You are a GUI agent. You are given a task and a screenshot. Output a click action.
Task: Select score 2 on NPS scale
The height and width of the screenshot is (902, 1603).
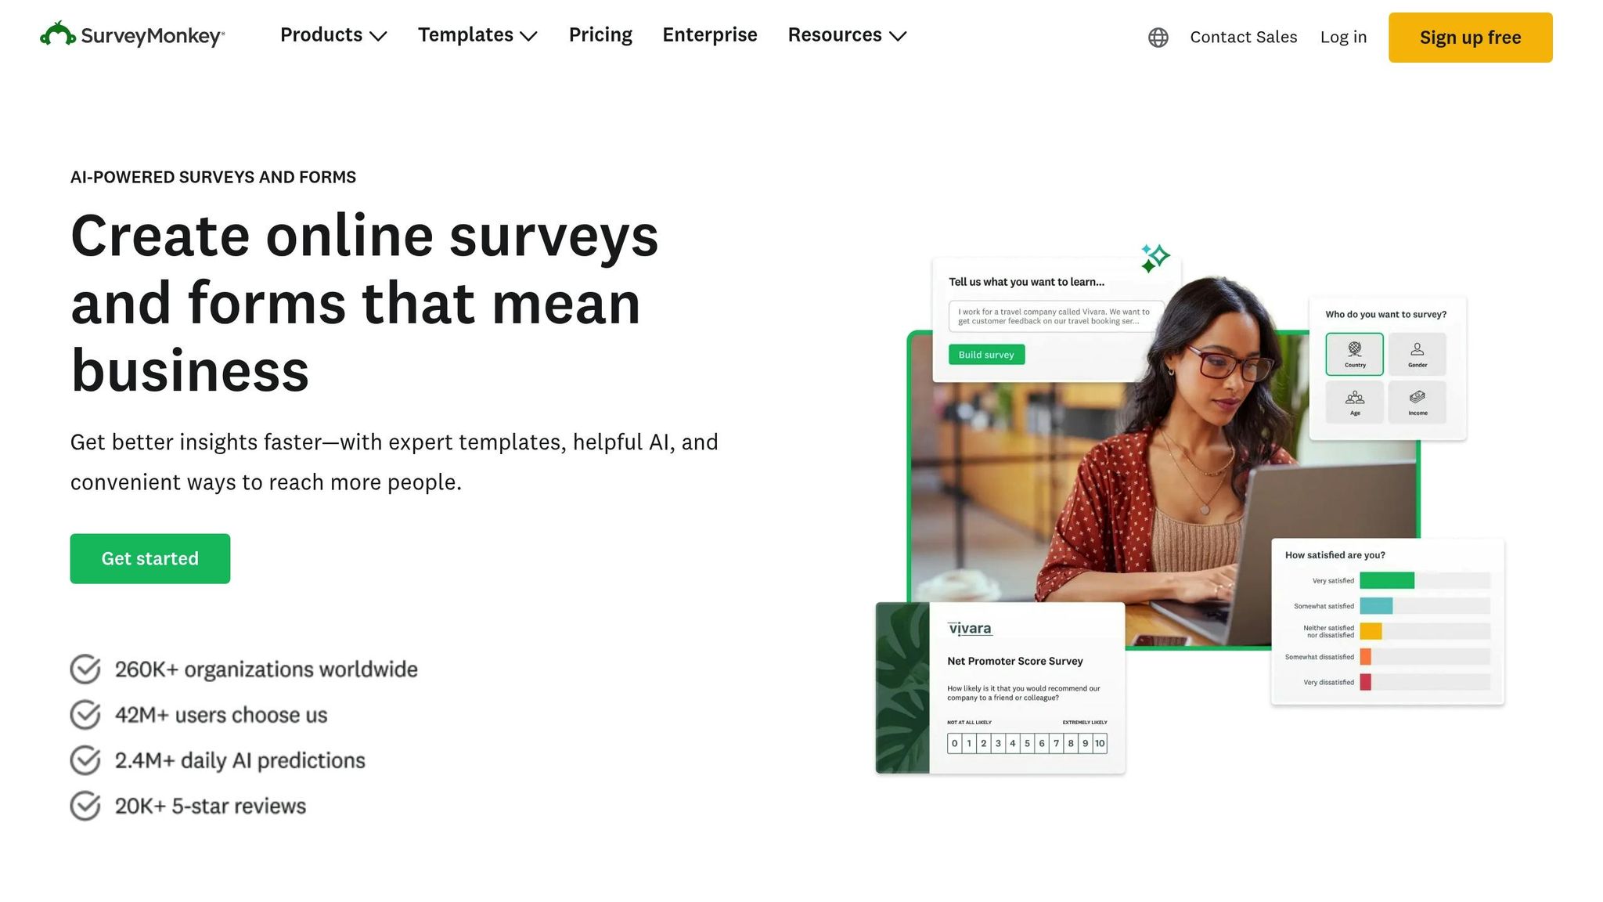click(983, 743)
